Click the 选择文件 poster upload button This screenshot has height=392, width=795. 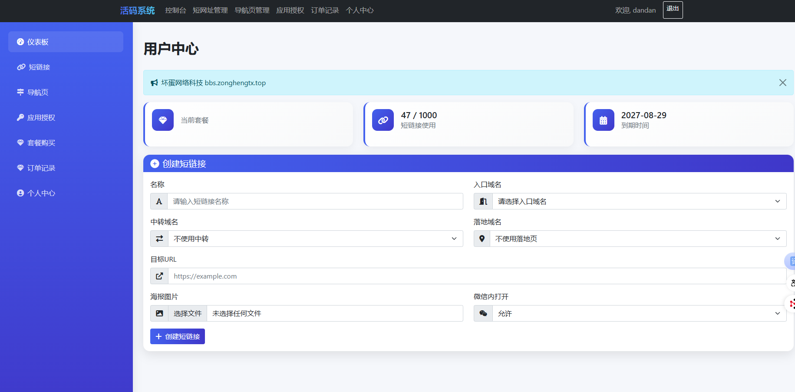188,313
